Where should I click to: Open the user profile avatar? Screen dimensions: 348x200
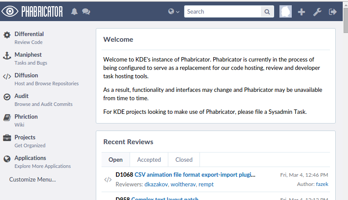[x=286, y=11]
